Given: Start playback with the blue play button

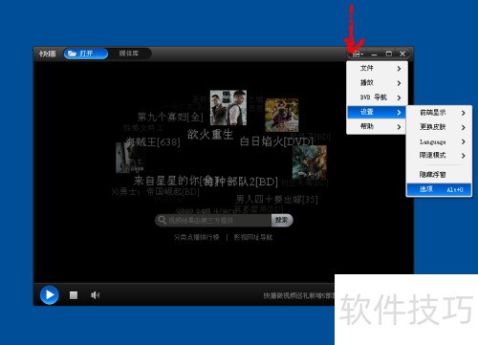Looking at the screenshot, I should click(x=50, y=295).
